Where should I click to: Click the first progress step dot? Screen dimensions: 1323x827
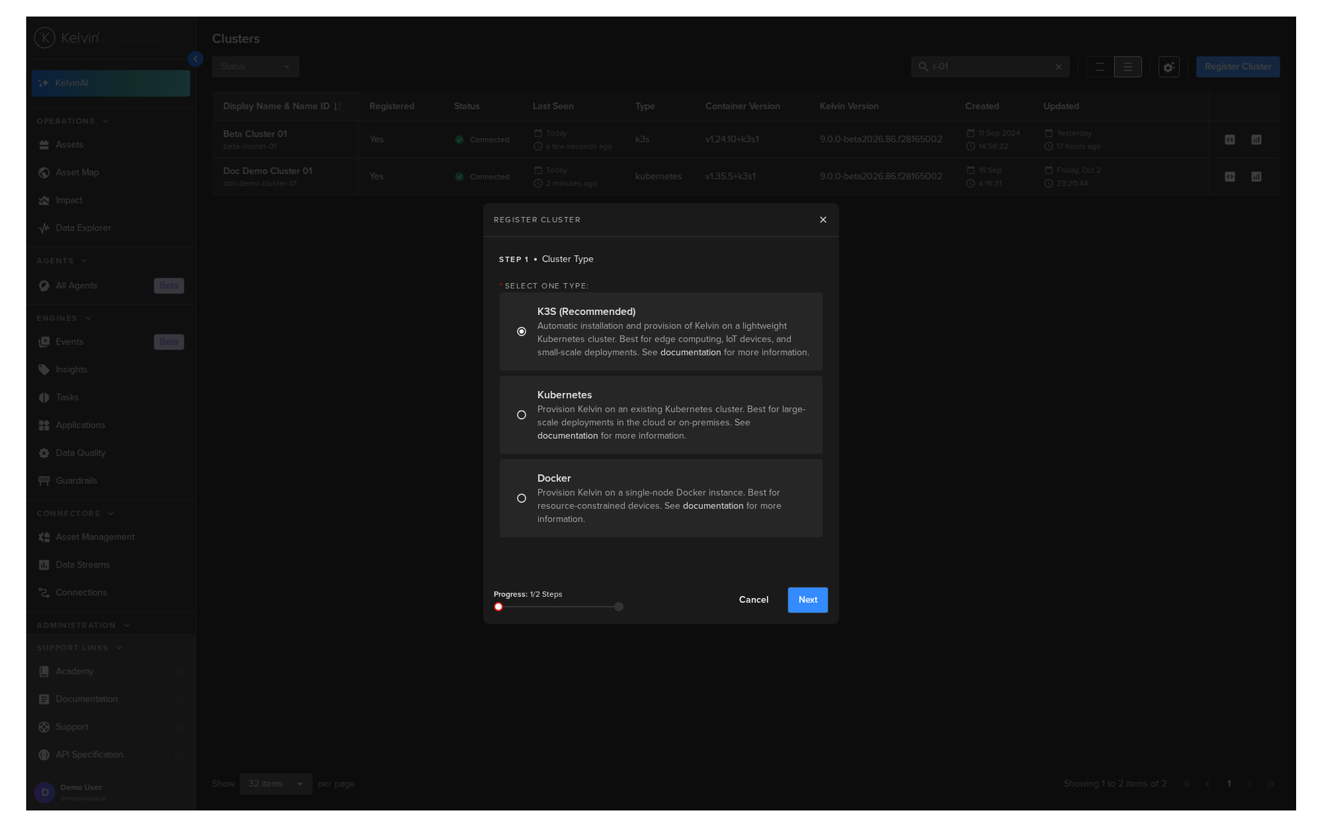[x=498, y=606]
